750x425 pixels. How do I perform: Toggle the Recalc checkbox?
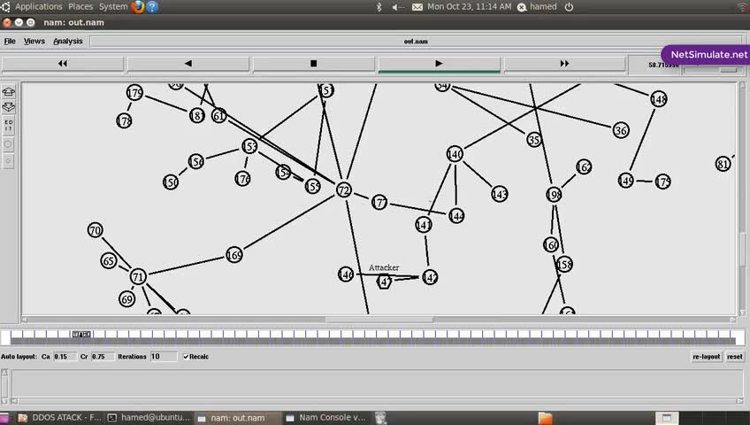click(186, 357)
